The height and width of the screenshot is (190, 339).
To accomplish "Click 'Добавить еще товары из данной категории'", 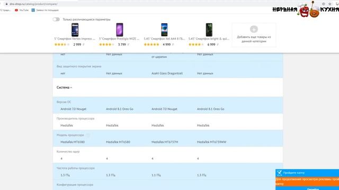I will tap(254, 39).
